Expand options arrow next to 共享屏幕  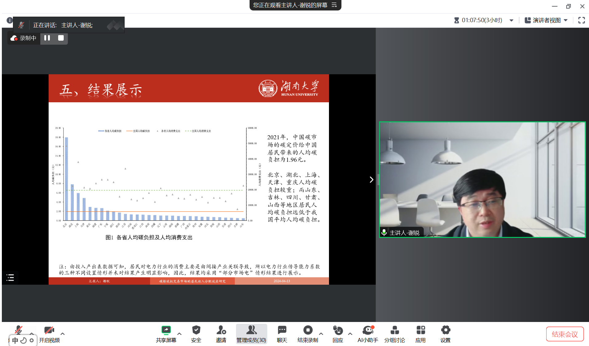click(x=179, y=334)
